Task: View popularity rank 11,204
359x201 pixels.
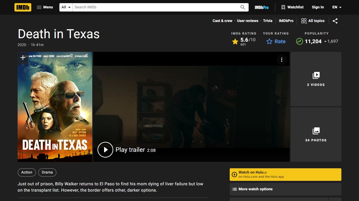Action: 317,41
